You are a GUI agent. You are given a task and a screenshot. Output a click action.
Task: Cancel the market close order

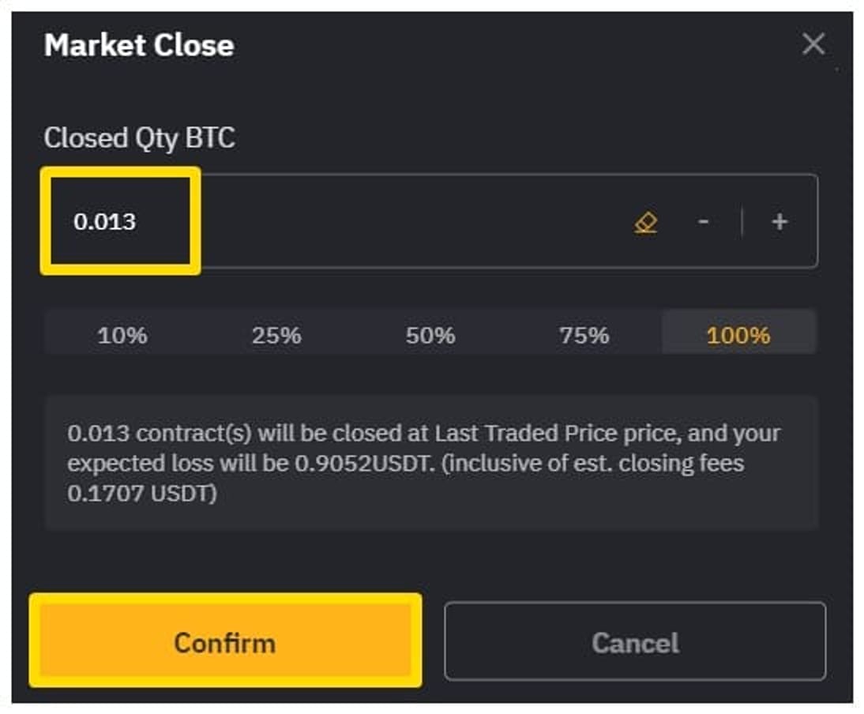pos(635,642)
